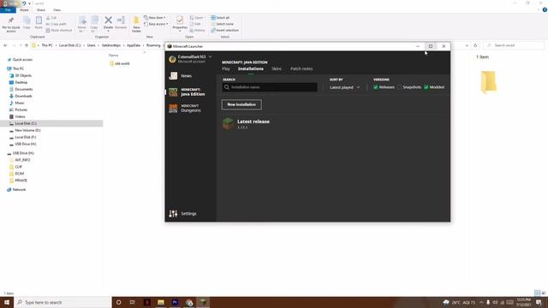Screen dimensions: 548x308
Task: Open the Sort by Latest played dropdown
Action: [x=344, y=87]
